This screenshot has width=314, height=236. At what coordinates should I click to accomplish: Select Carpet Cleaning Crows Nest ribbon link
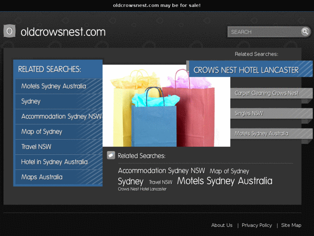point(266,93)
